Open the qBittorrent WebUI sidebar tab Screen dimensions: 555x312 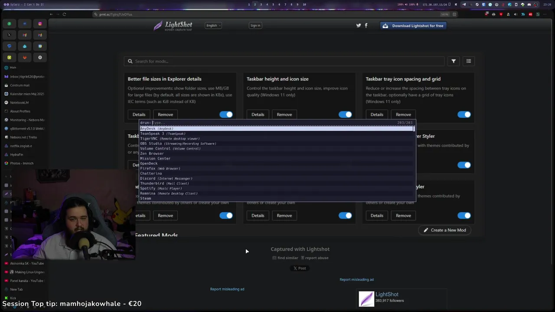pyautogui.click(x=24, y=129)
